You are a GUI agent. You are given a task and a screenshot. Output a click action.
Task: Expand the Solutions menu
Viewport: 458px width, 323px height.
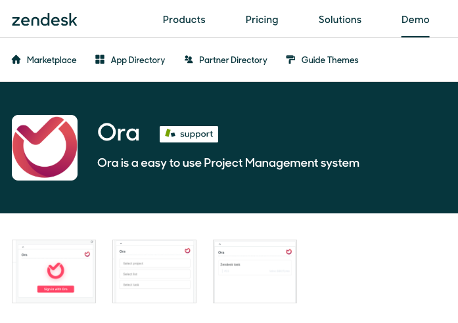[340, 20]
